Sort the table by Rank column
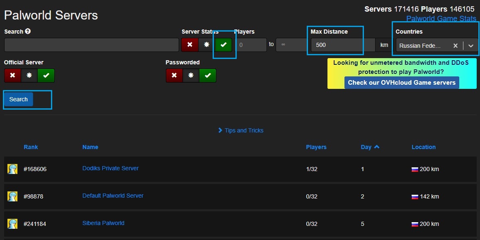 pos(31,147)
